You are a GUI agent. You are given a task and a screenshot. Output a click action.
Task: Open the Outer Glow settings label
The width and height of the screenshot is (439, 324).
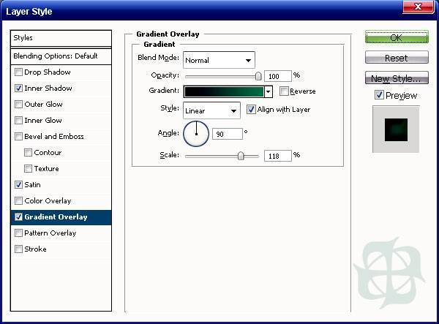click(x=43, y=105)
